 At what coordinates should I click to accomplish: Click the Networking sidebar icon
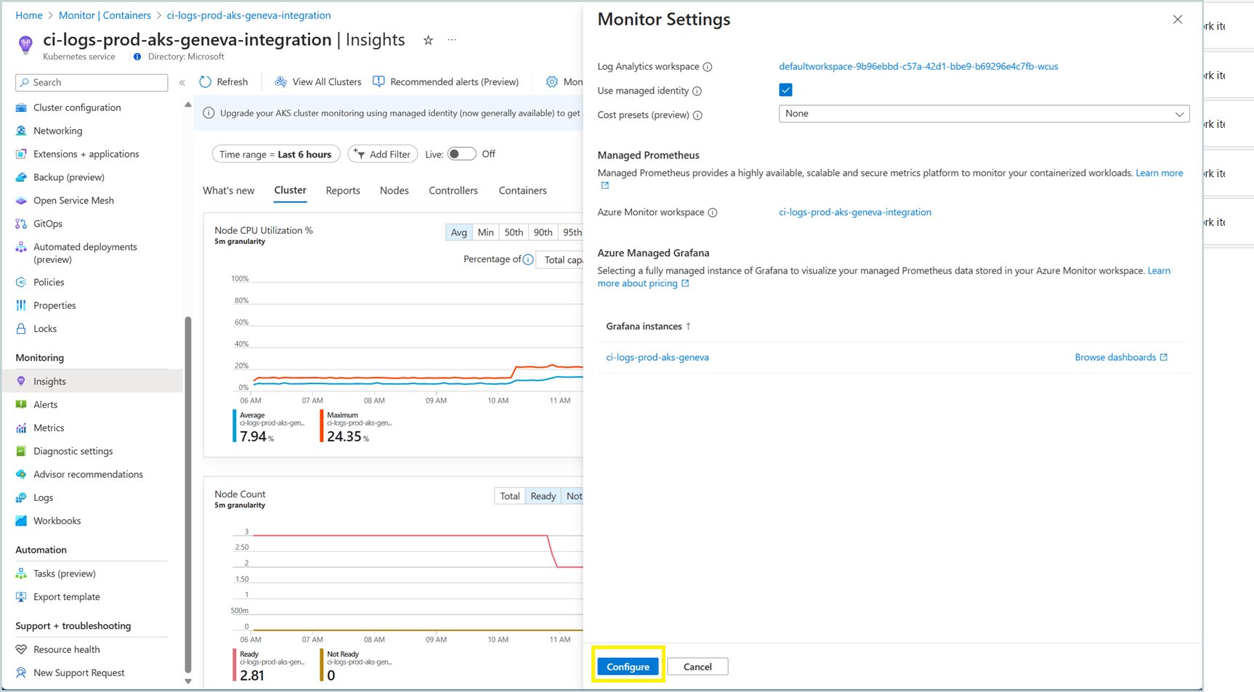tap(21, 131)
